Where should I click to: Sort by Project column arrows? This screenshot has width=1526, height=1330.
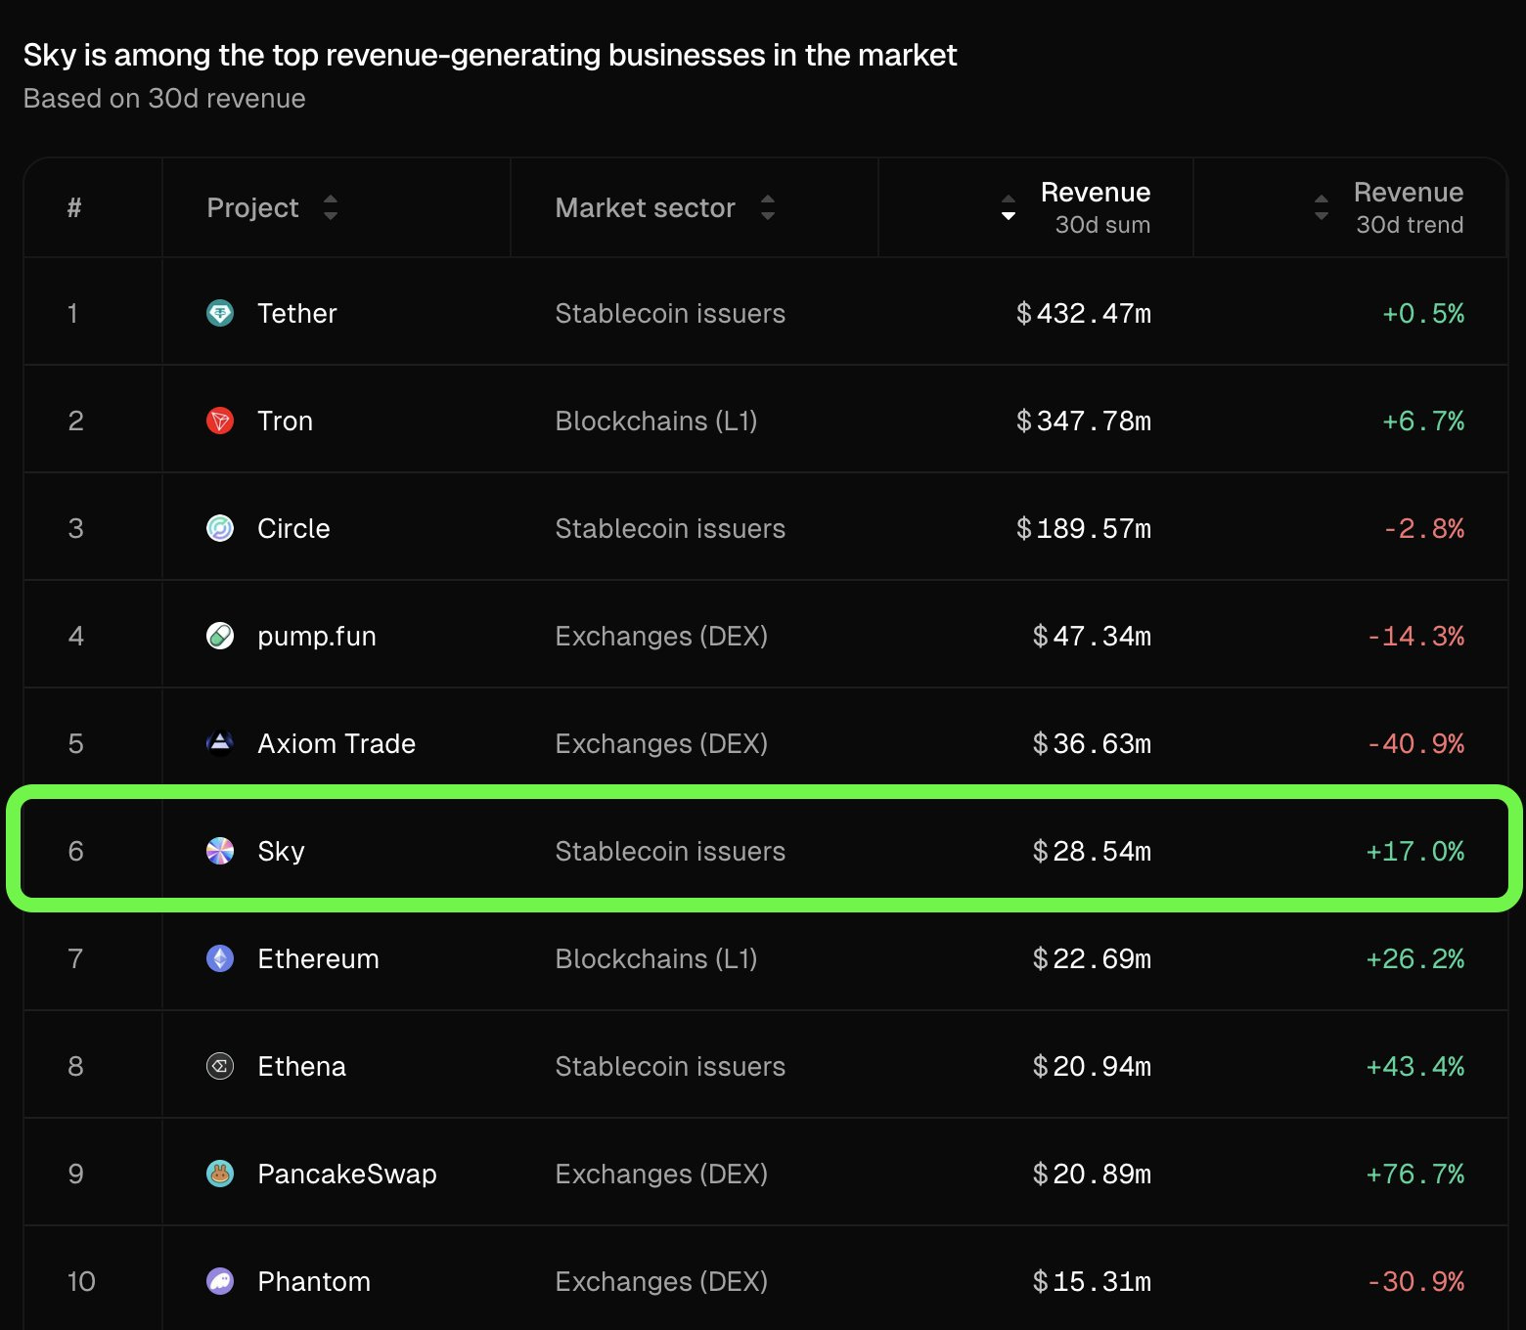pos(331,207)
